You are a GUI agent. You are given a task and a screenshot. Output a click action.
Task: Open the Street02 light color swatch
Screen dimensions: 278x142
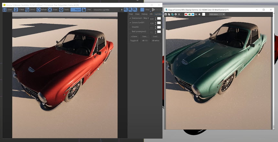point(159,27)
